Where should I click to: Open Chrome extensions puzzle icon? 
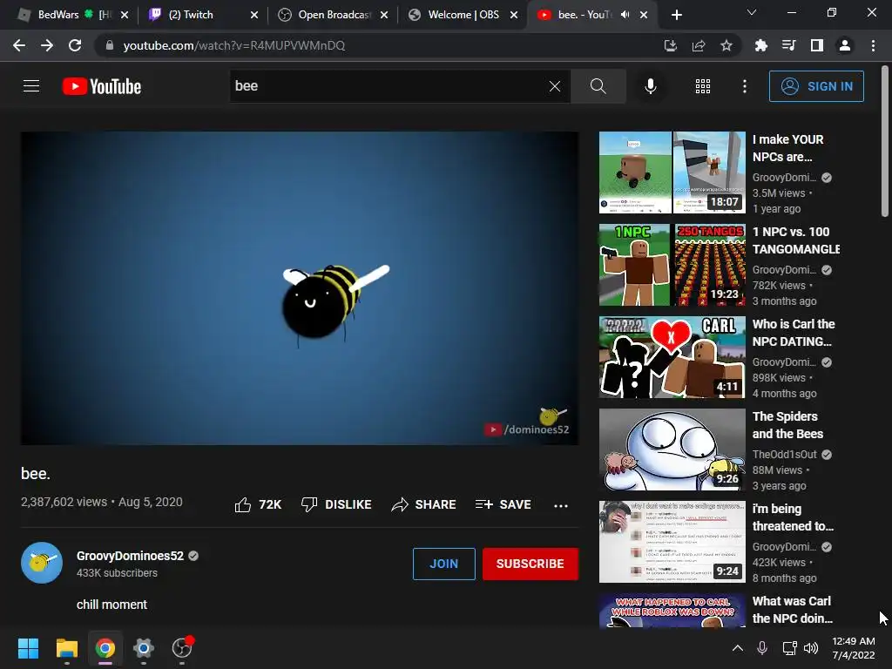tap(760, 45)
